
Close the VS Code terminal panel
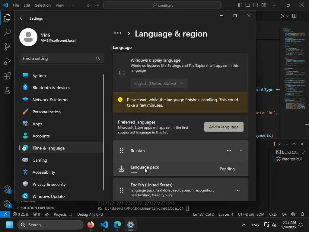[x=302, y=144]
